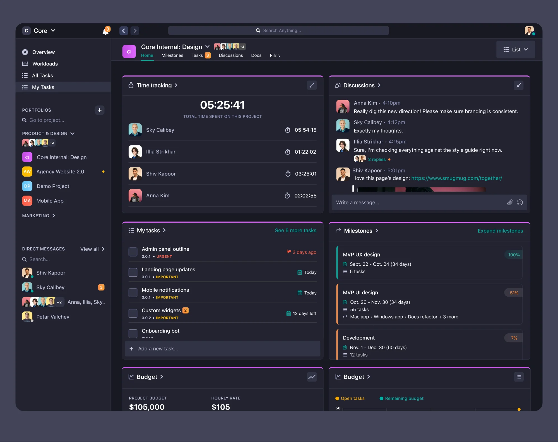The image size is (558, 442).
Task: Open the emoji picker in message box
Action: point(520,202)
